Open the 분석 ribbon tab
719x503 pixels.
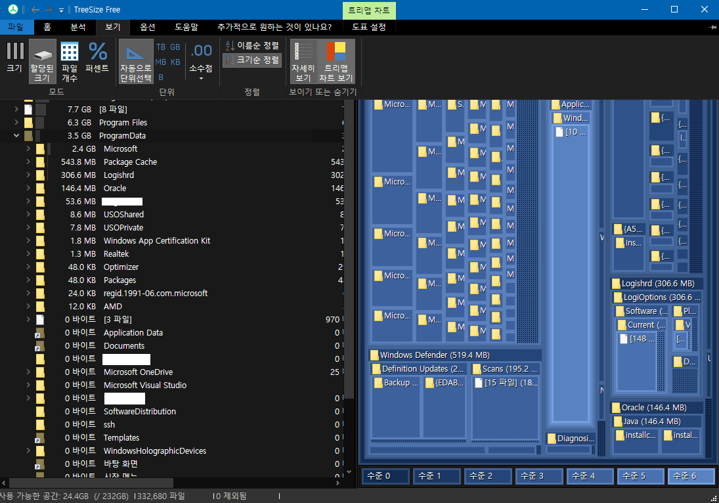tap(78, 27)
